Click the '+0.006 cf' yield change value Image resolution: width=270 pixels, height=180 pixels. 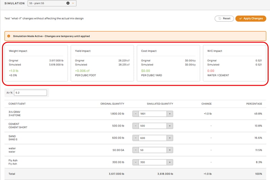click(x=82, y=71)
